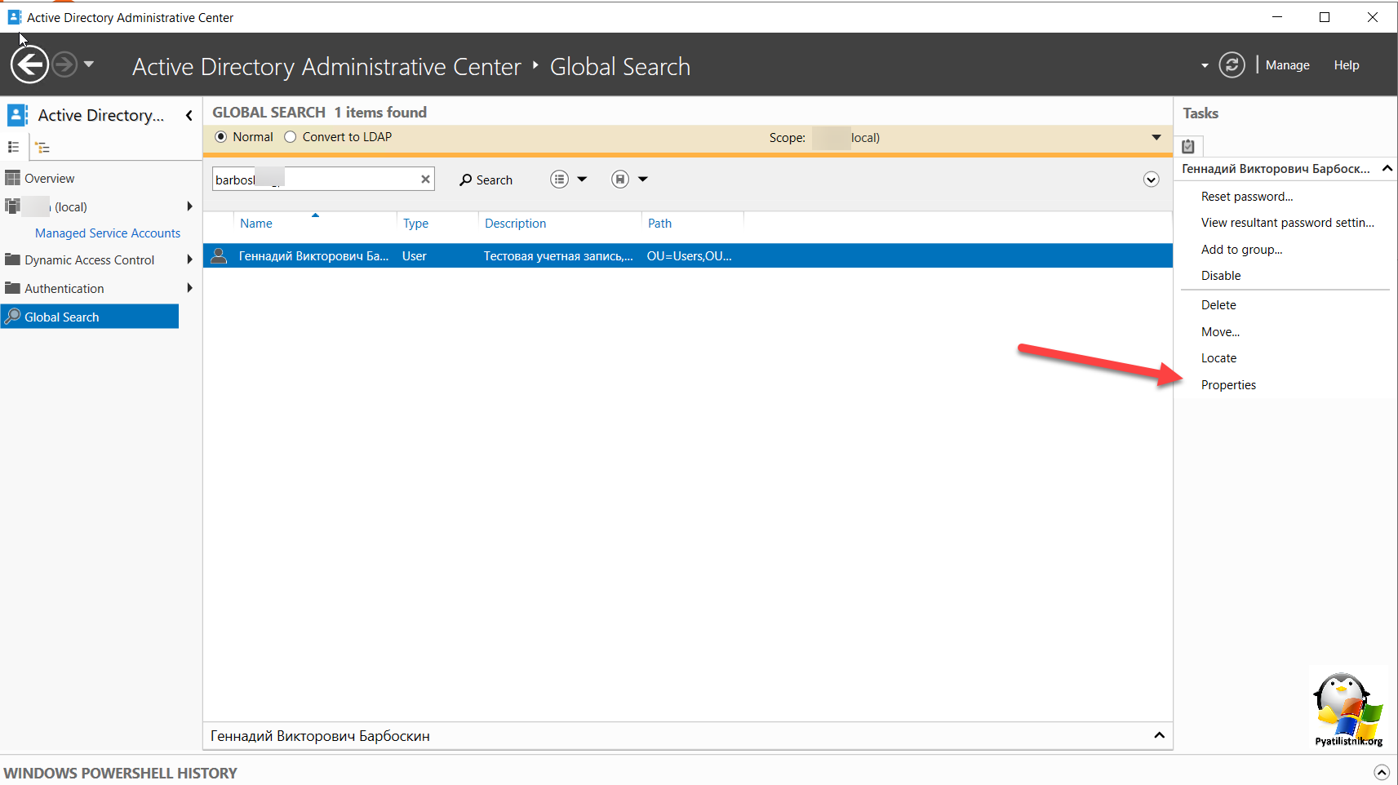Open the Manage menu
This screenshot has height=785, width=1398.
click(1287, 65)
